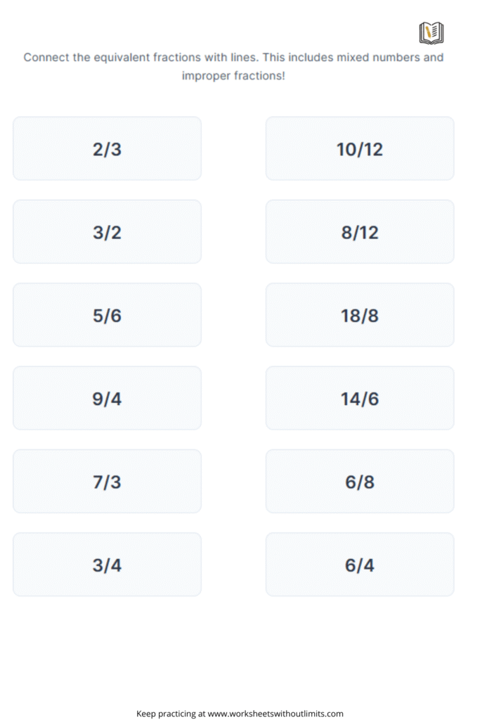
Task: Choose the 10/12 fraction card
Action: [x=360, y=148]
